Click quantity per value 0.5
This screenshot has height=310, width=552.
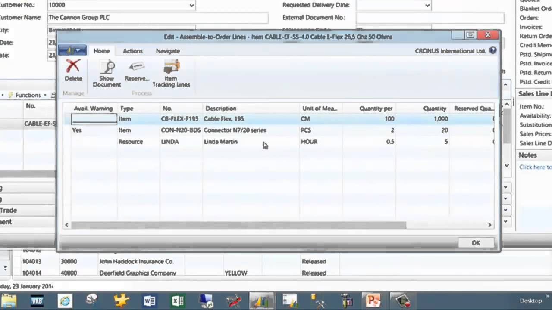coord(390,142)
